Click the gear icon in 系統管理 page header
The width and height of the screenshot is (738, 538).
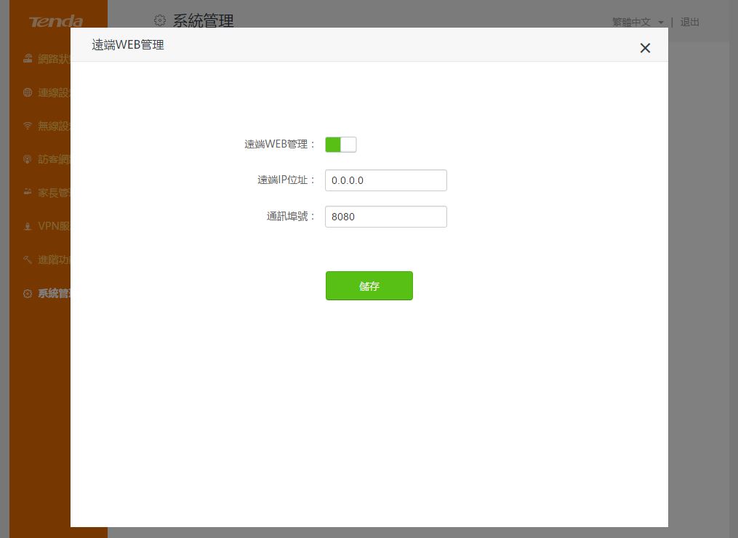(160, 20)
